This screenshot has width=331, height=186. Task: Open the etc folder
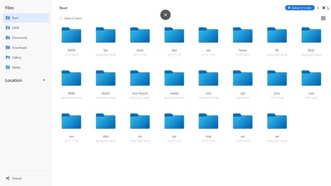click(208, 35)
